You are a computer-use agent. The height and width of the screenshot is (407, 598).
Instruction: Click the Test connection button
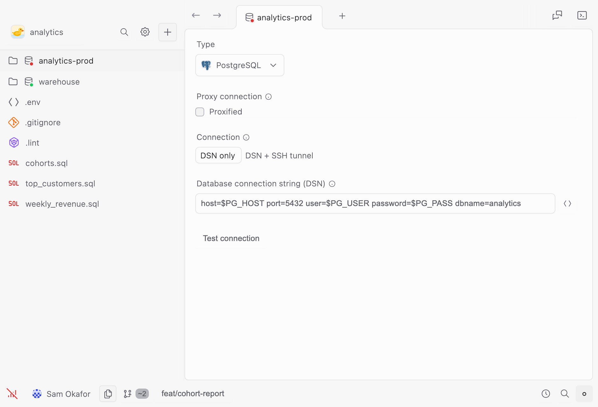point(231,238)
